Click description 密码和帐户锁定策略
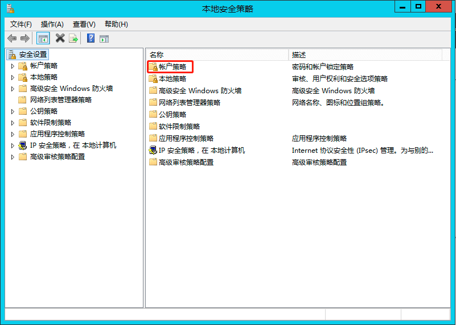 [323, 67]
